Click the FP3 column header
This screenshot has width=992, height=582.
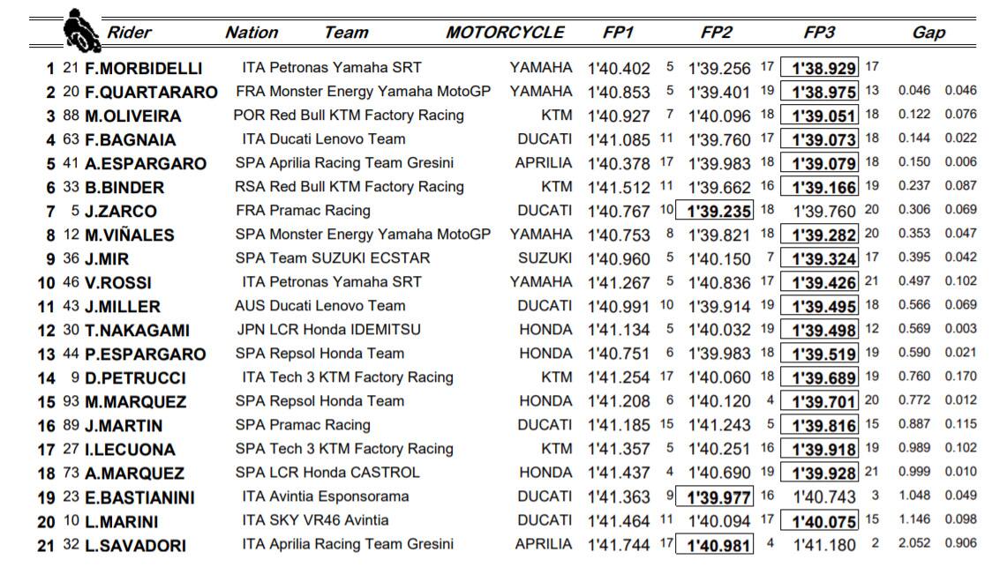(x=819, y=33)
